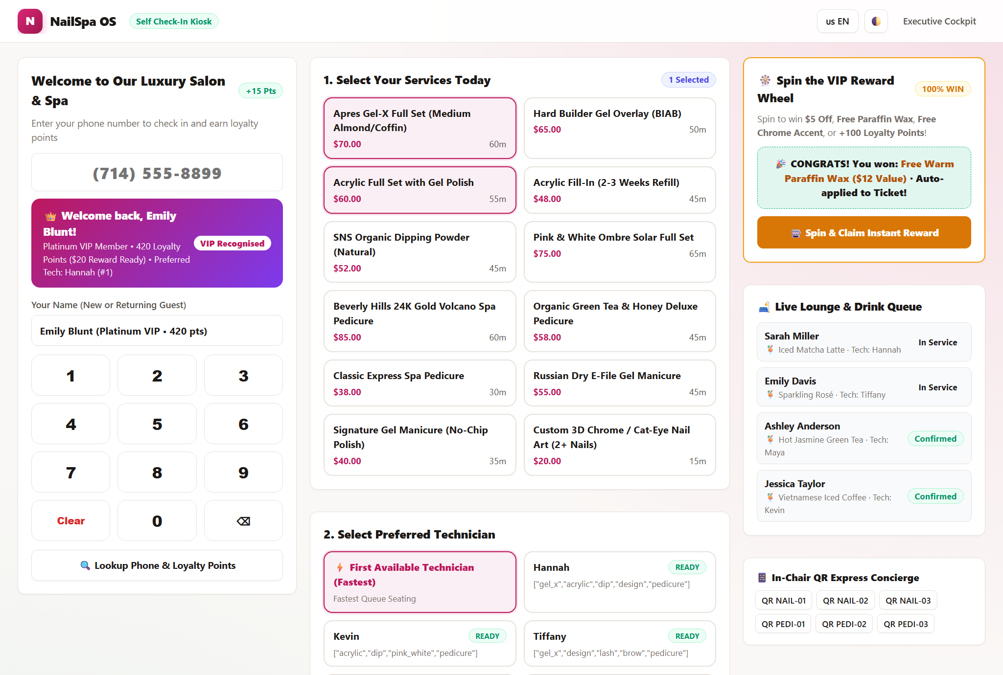Select the Hard Builder Gel Overlay (BIAB) service
The height and width of the screenshot is (675, 1003).
click(x=620, y=128)
